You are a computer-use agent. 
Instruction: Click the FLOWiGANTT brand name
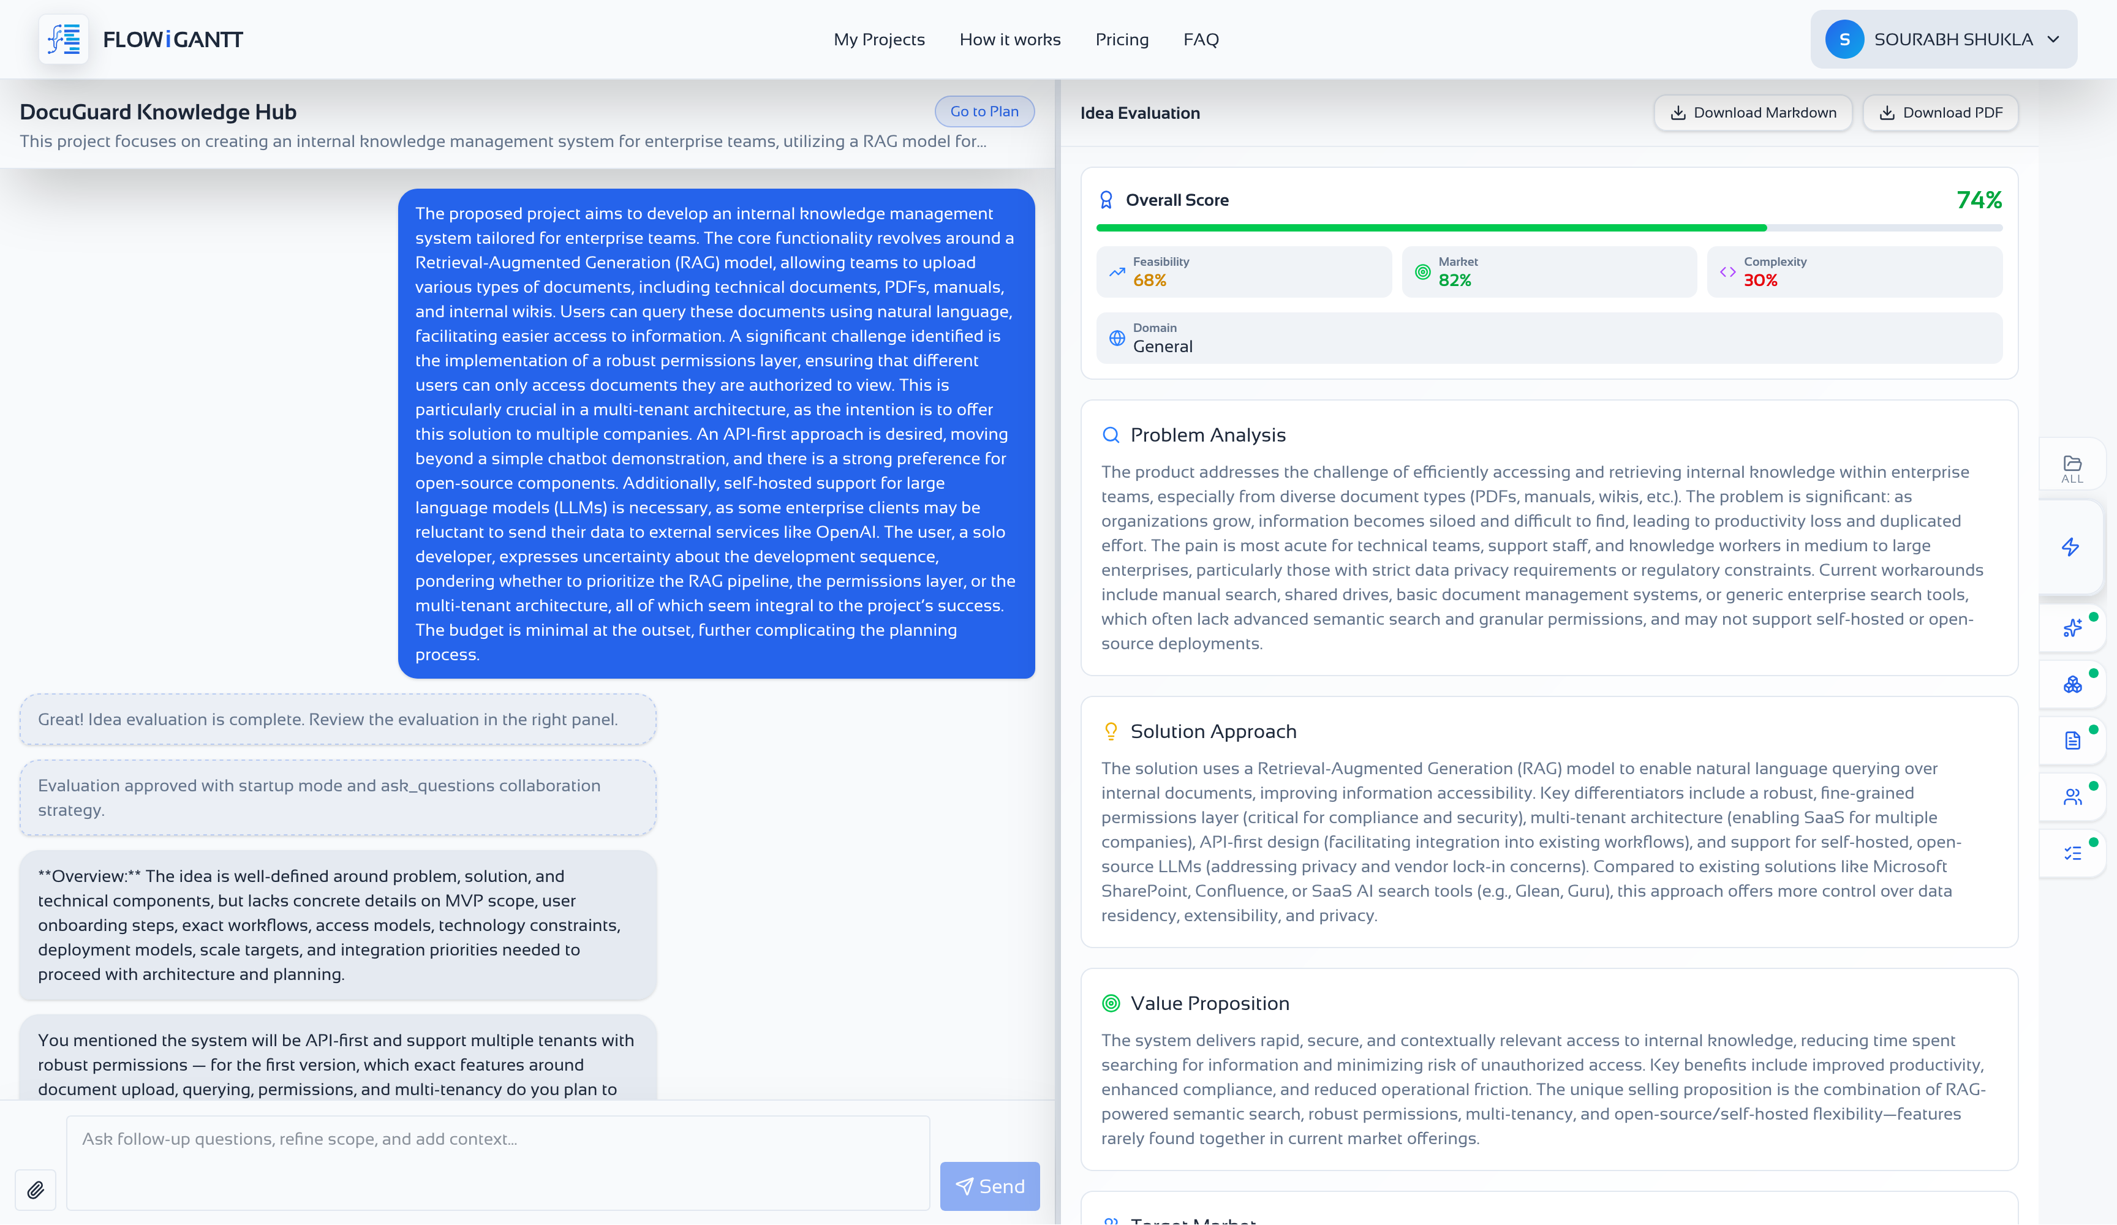pyautogui.click(x=172, y=39)
